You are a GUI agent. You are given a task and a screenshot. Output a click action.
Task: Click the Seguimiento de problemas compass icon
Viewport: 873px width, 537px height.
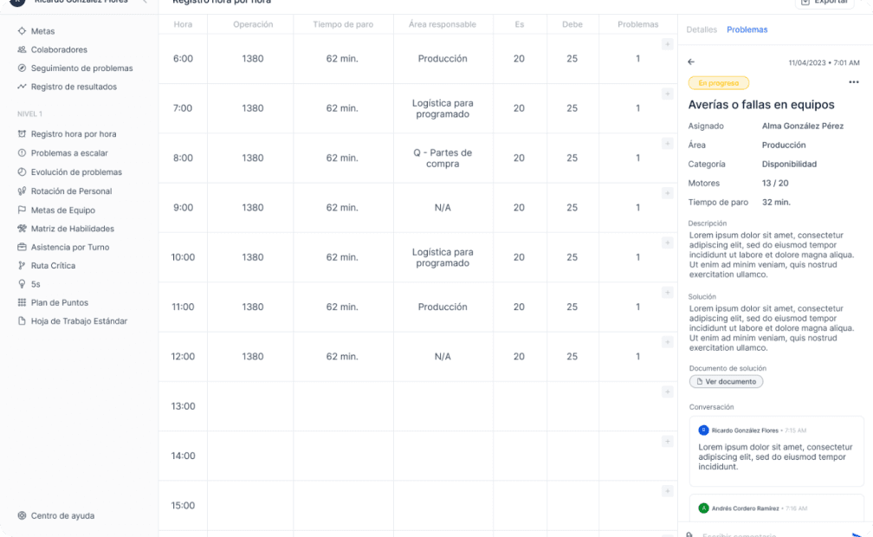pos(22,68)
